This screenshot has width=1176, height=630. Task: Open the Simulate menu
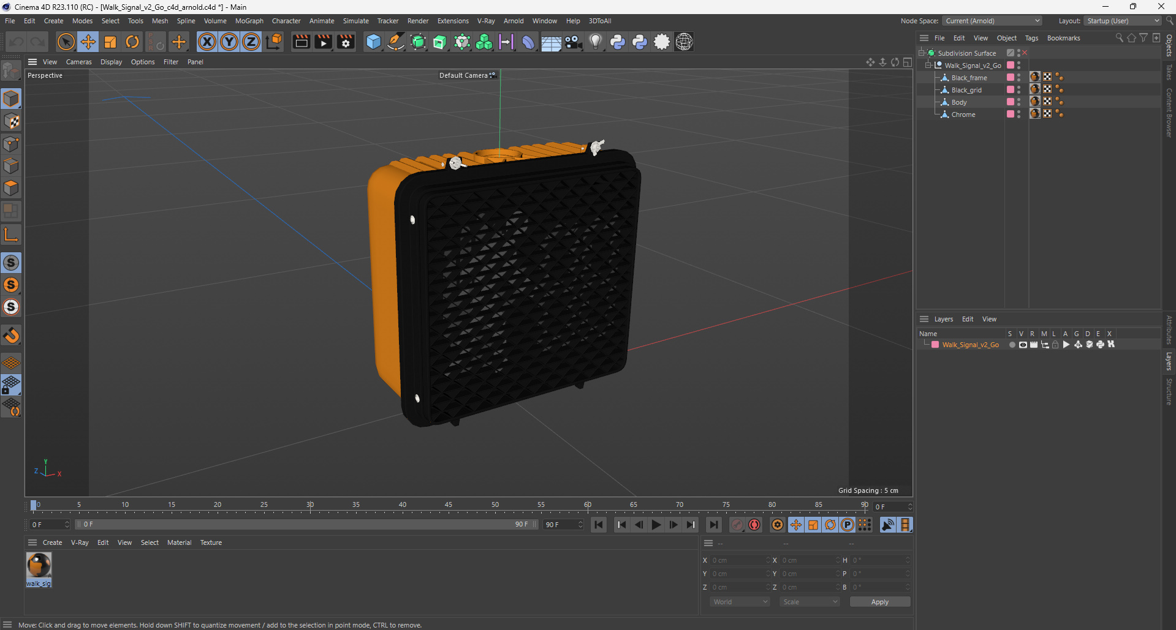(356, 21)
